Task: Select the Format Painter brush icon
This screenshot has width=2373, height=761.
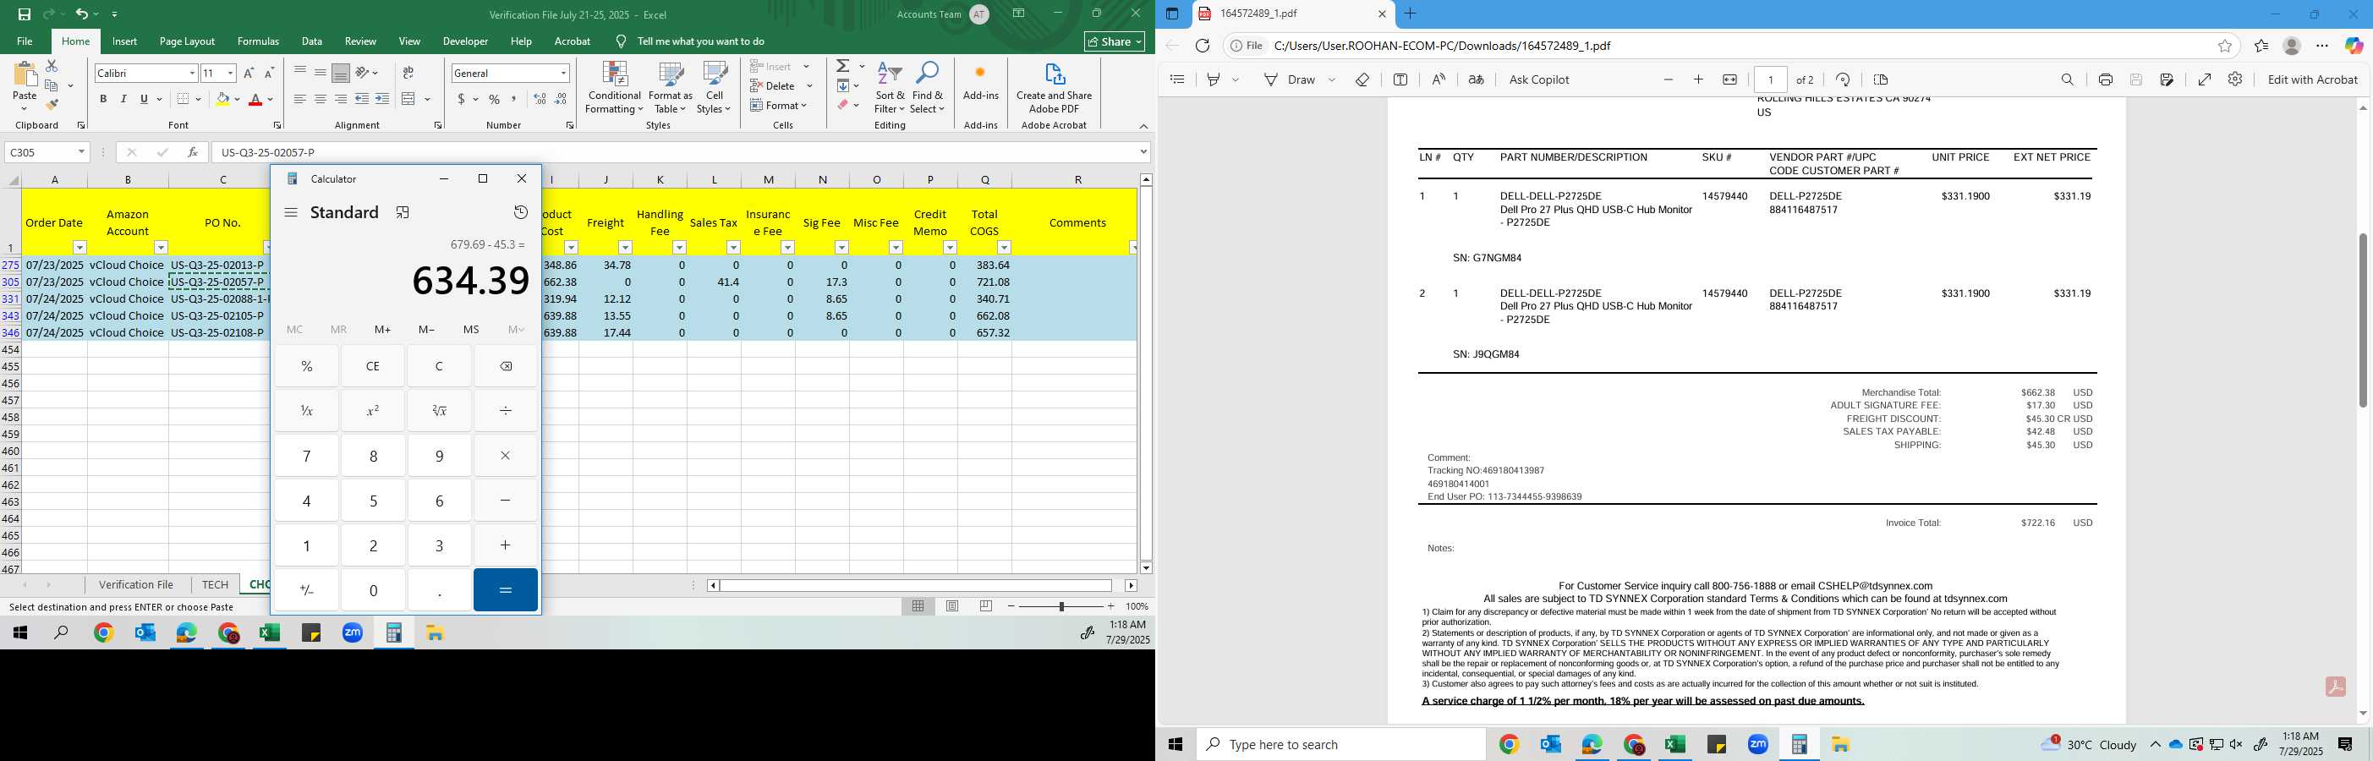Action: 52,104
